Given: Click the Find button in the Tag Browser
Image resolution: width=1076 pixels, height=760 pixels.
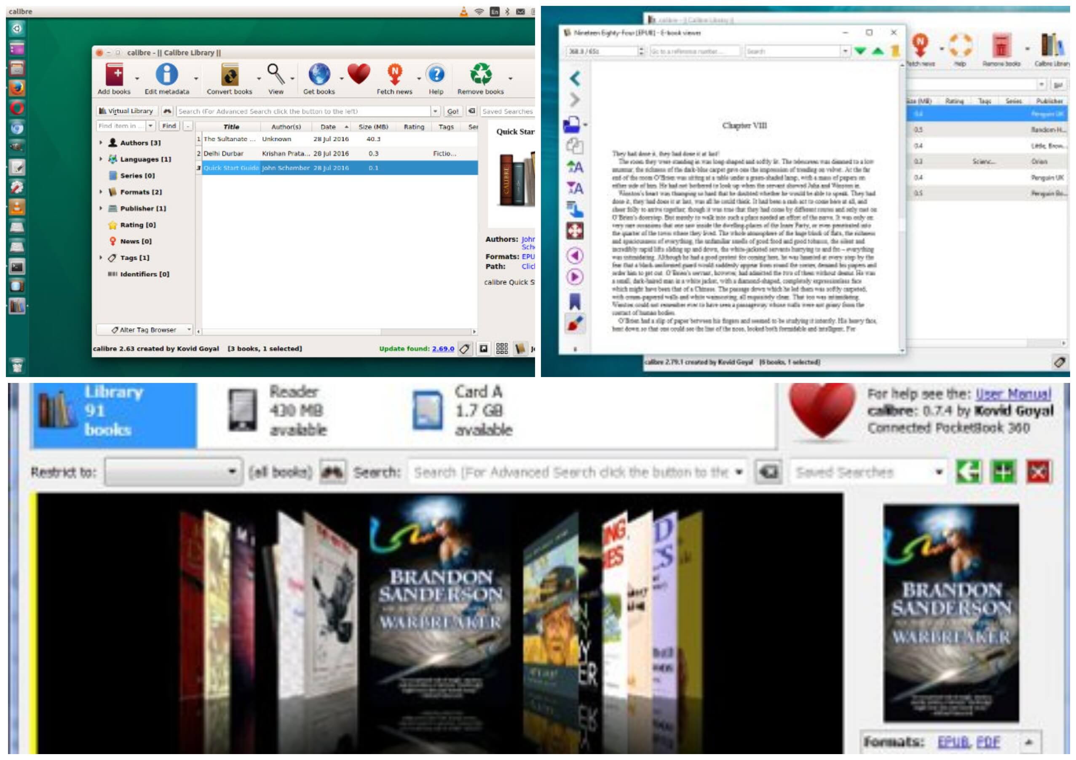Looking at the screenshot, I should tap(169, 126).
